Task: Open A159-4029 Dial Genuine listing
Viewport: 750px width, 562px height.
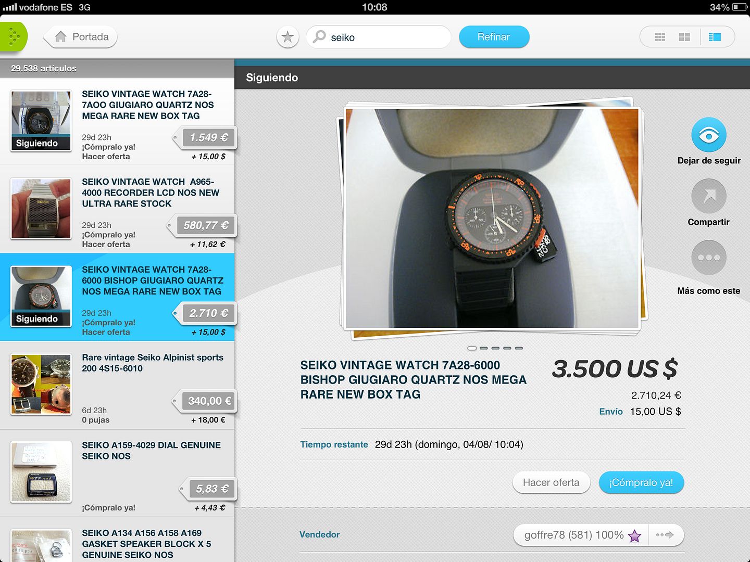Action: click(117, 473)
